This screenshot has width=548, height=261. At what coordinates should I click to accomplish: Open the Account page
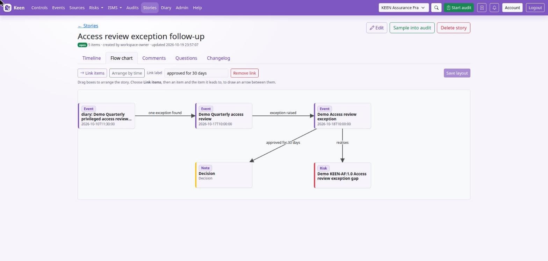[x=512, y=8]
